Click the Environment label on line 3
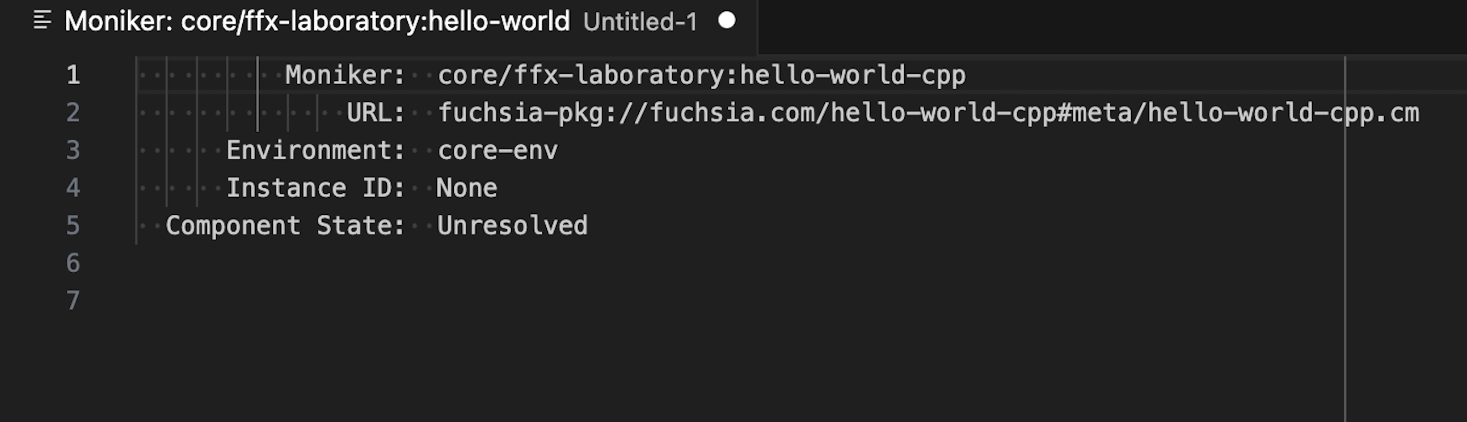The height and width of the screenshot is (422, 1467). coord(315,150)
